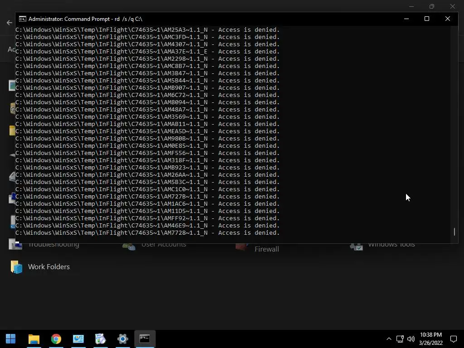Open the volume speaker tray icon
464x348 pixels.
point(411,339)
